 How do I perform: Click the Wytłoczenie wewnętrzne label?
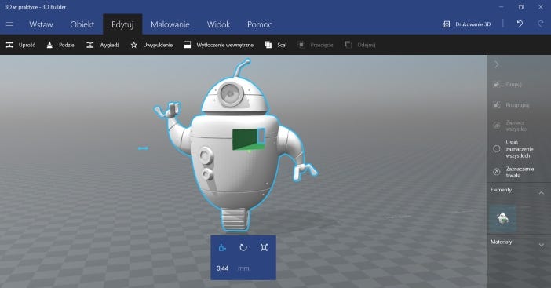pyautogui.click(x=225, y=45)
